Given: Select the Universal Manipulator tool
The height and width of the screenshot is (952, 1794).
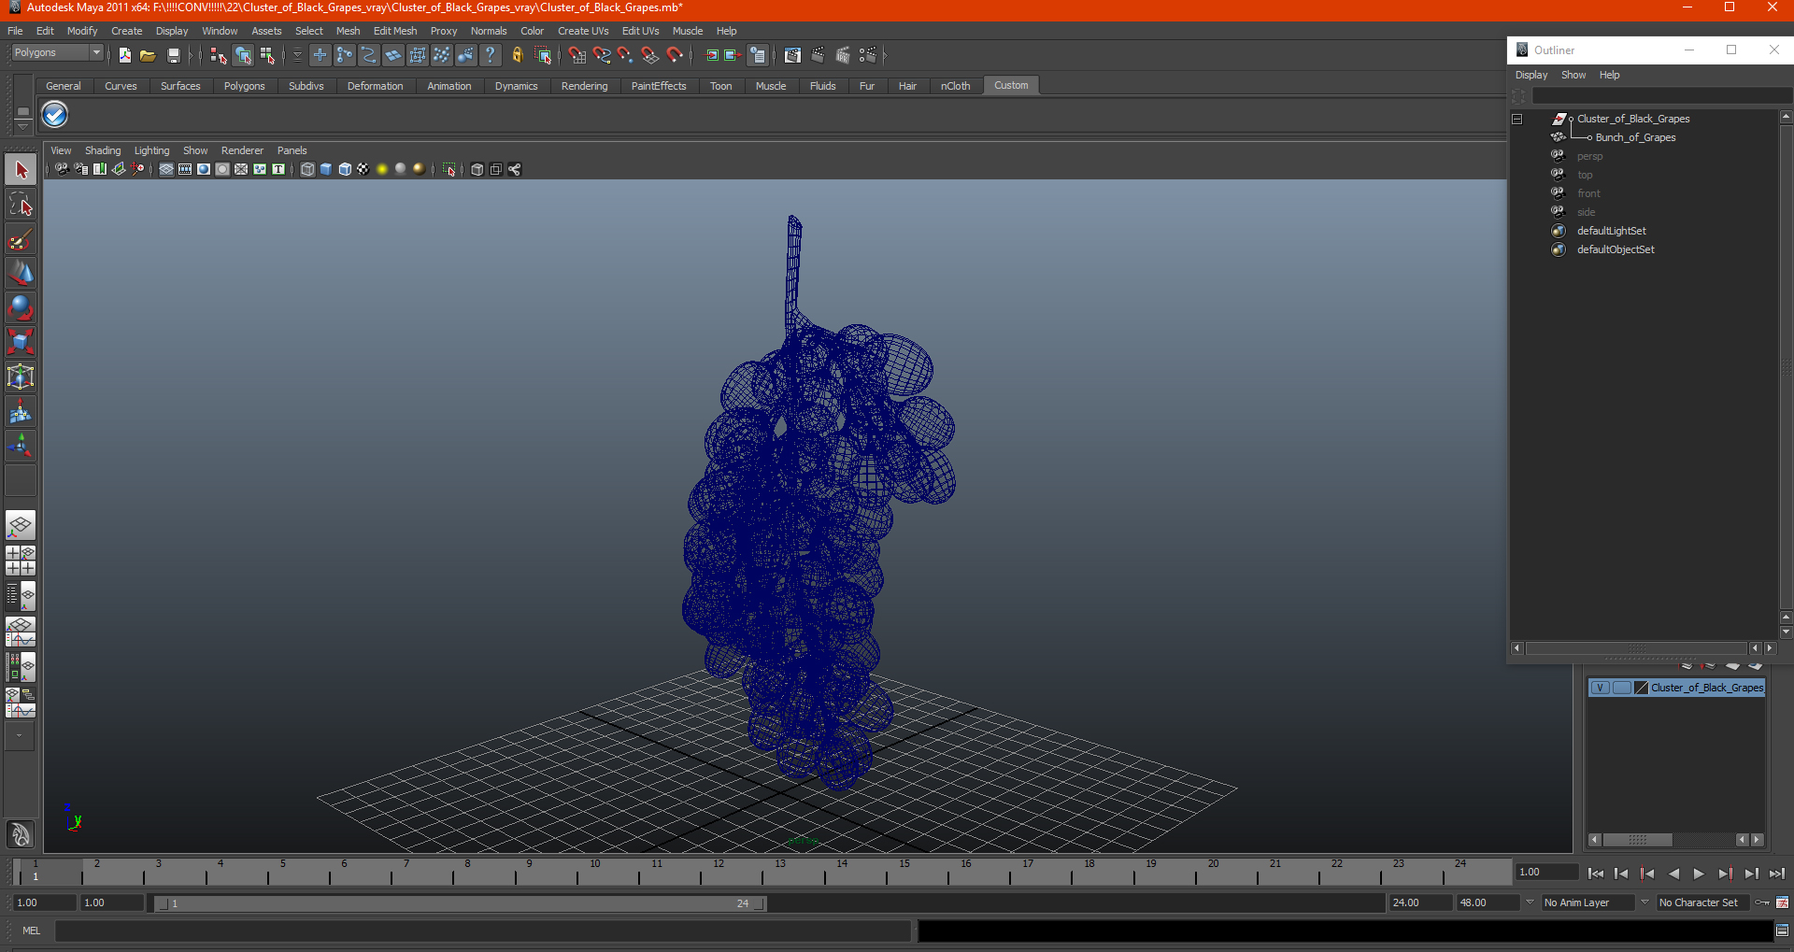Looking at the screenshot, I should click(21, 377).
